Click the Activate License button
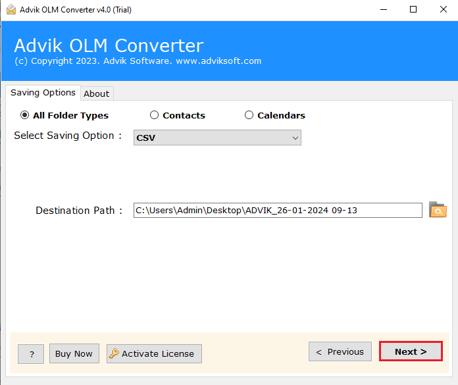Screen dimensions: 458x385 point(154,354)
